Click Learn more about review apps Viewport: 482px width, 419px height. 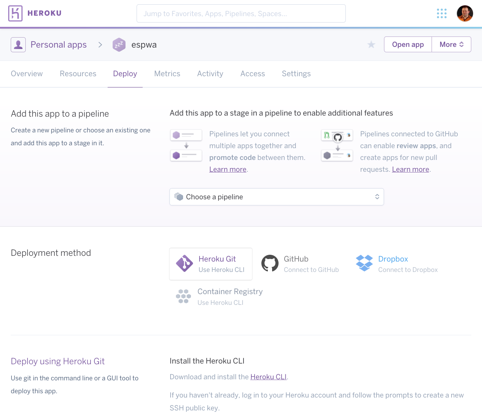click(410, 169)
